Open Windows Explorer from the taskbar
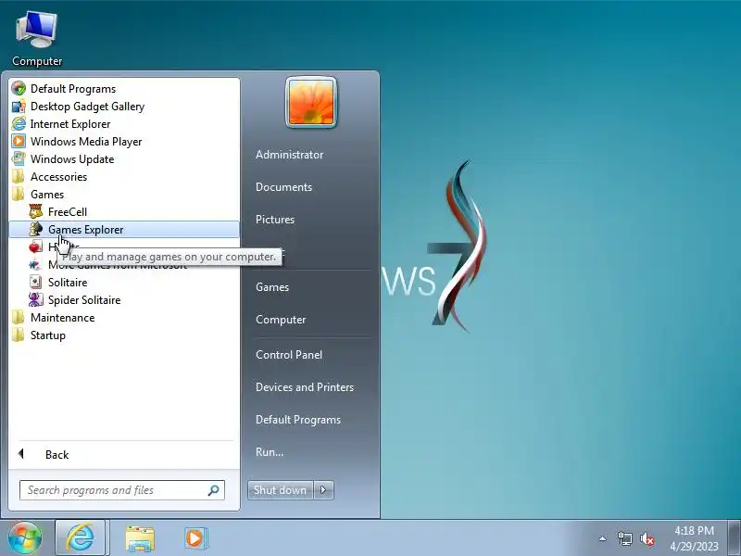Viewport: 741px width, 556px height. coord(140,538)
